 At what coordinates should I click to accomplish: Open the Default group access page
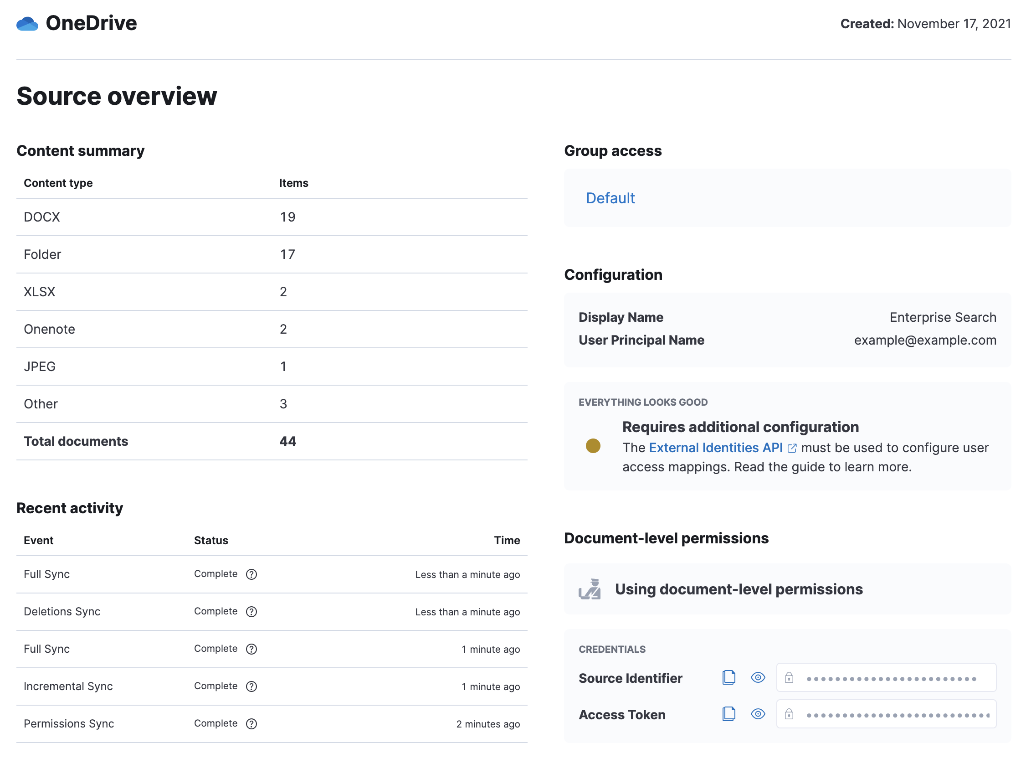click(610, 198)
